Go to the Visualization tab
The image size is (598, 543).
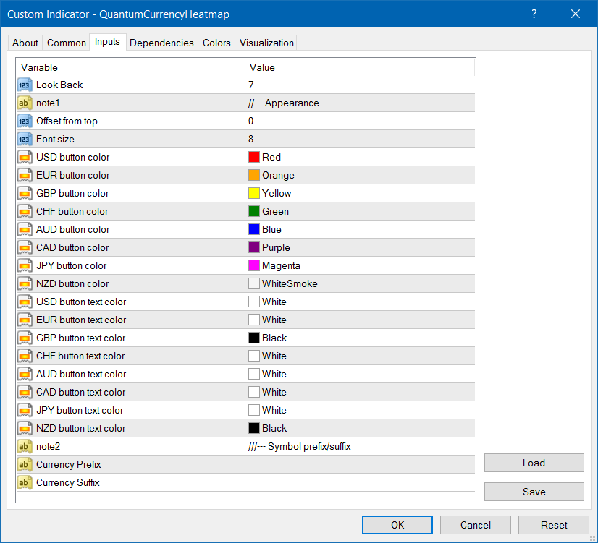(x=266, y=43)
